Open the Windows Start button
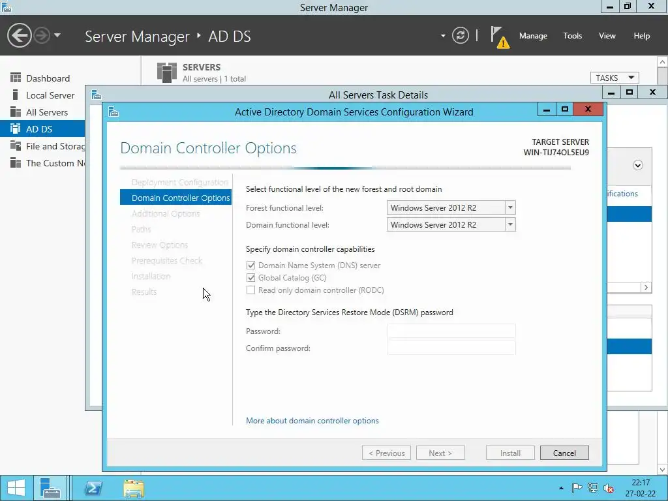Image resolution: width=668 pixels, height=501 pixels. (16, 488)
